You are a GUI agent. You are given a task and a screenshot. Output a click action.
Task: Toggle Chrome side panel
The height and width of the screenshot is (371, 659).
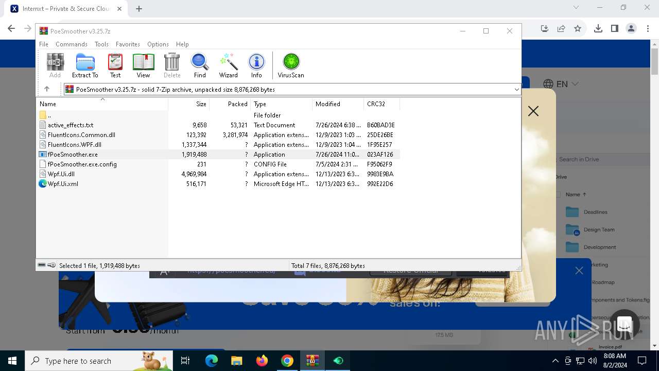(x=615, y=29)
